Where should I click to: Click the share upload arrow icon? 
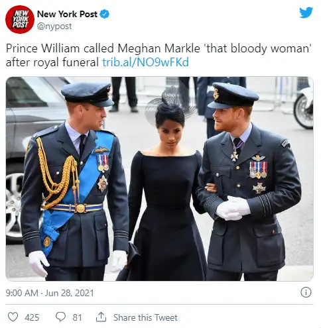[101, 317]
